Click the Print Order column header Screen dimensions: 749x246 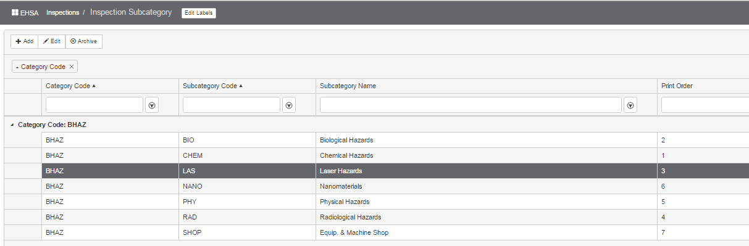[x=677, y=86]
